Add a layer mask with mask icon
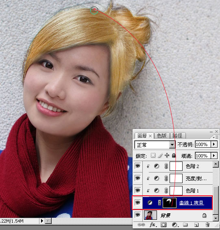220x230 pixels. click(x=163, y=225)
